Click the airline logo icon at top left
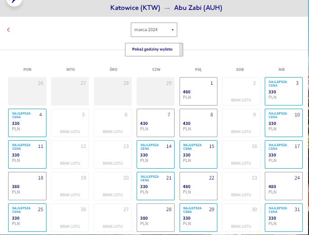Viewport: 309px width, 235px height. (14, 2)
